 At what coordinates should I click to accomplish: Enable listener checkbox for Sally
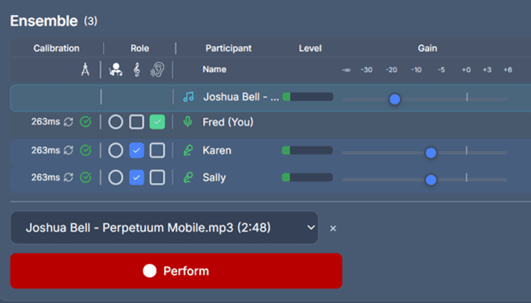(x=157, y=177)
